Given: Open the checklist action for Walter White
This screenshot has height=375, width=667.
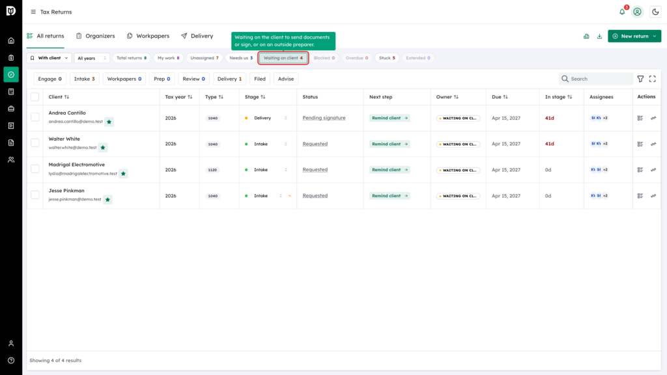Looking at the screenshot, I should pos(640,144).
